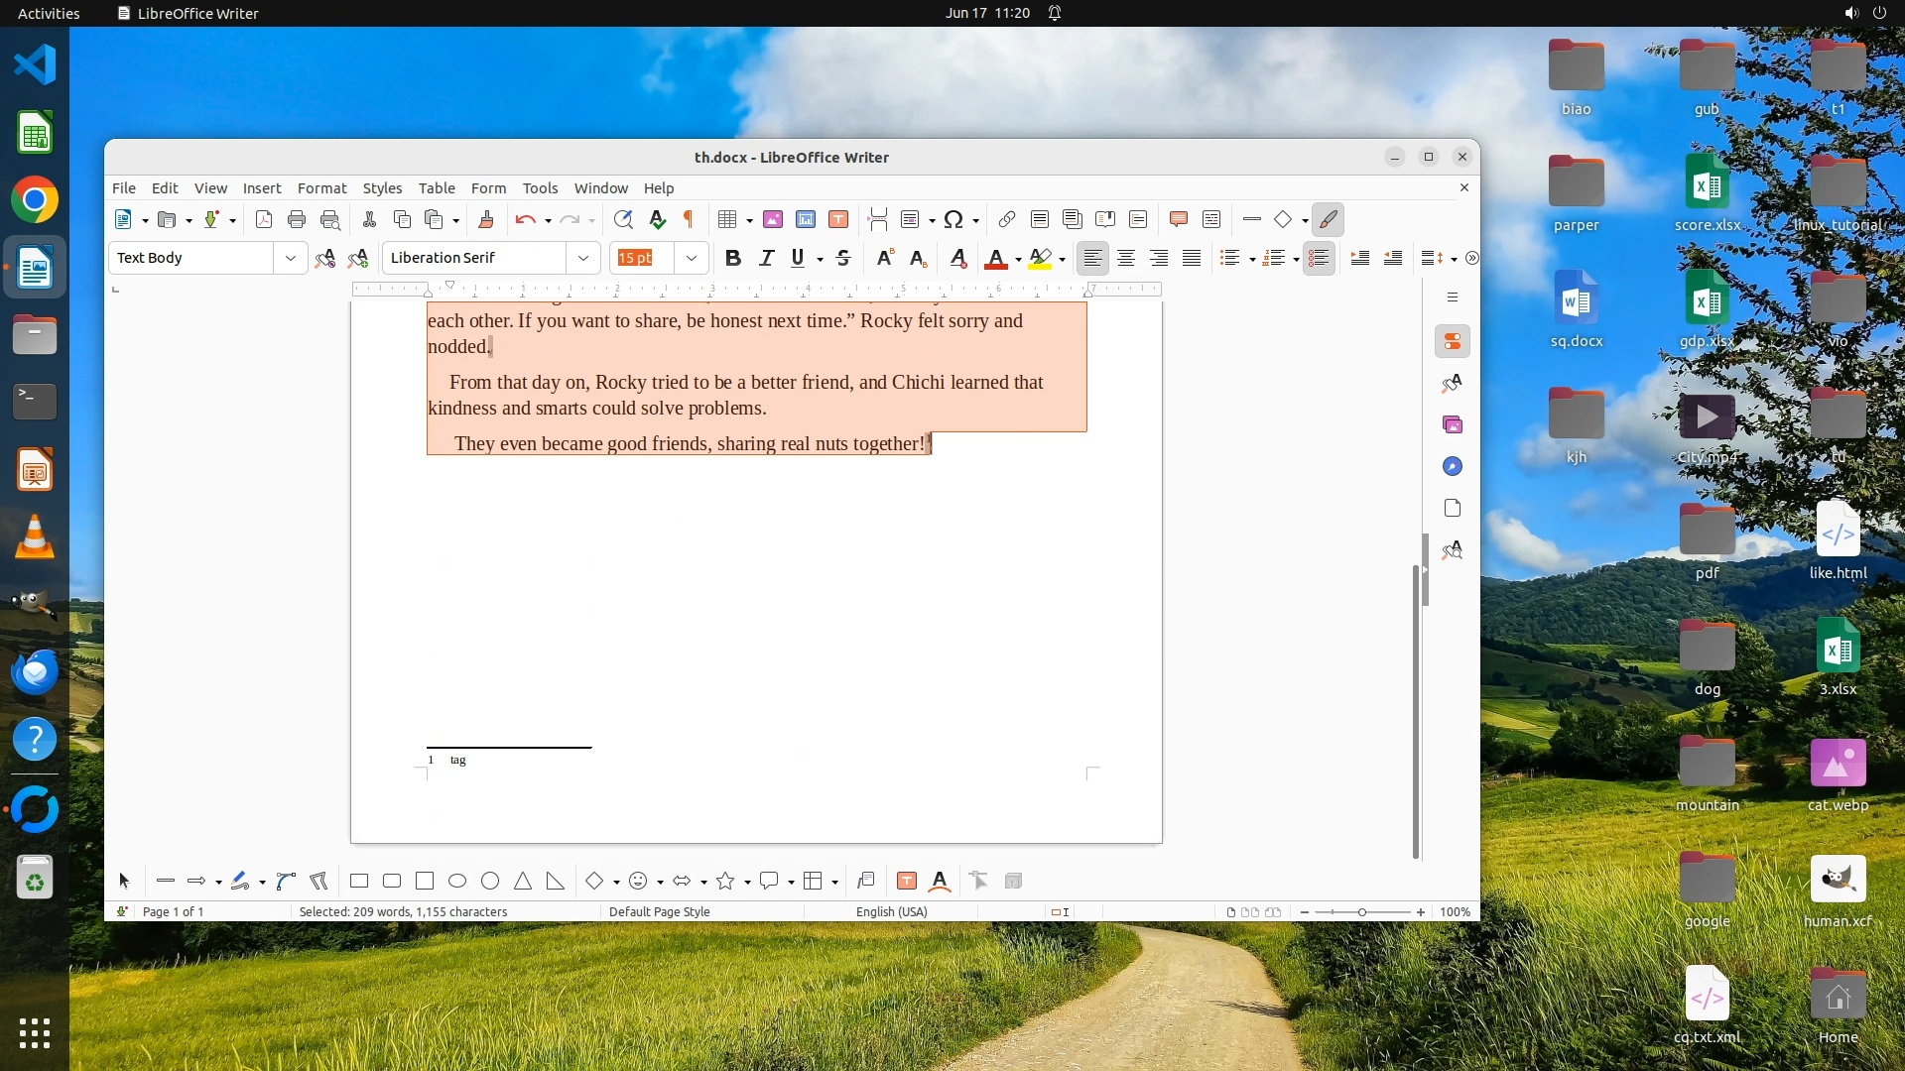Open the font size dropdown arrow
Image resolution: width=1905 pixels, height=1071 pixels.
(692, 259)
